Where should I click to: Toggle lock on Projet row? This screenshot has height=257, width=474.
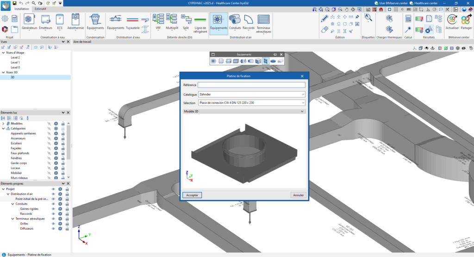pos(67,189)
